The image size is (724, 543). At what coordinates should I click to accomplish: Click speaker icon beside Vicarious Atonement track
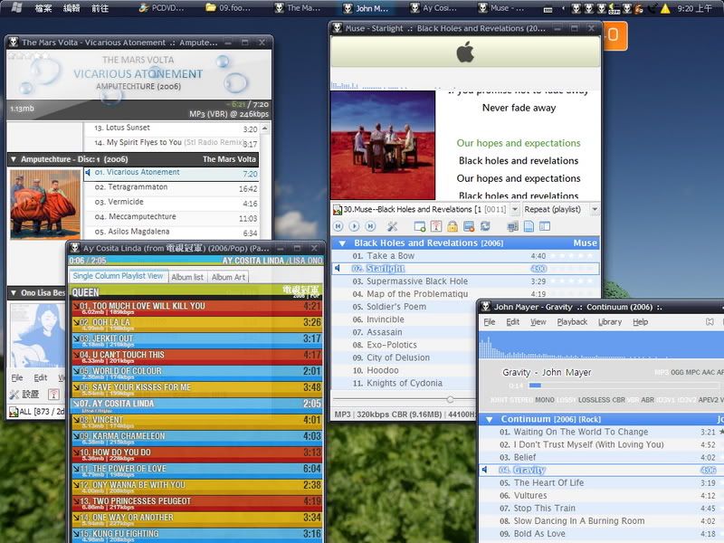point(87,172)
